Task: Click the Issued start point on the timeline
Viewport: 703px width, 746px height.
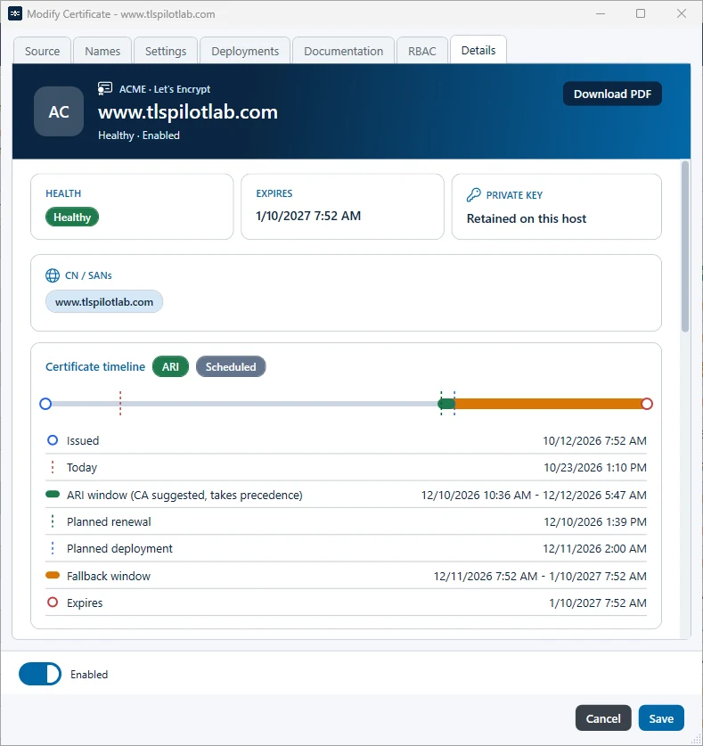Action: (45, 404)
